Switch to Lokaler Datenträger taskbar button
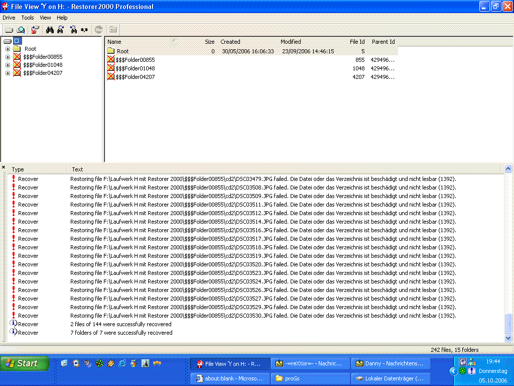The image size is (514, 386). coord(391,378)
